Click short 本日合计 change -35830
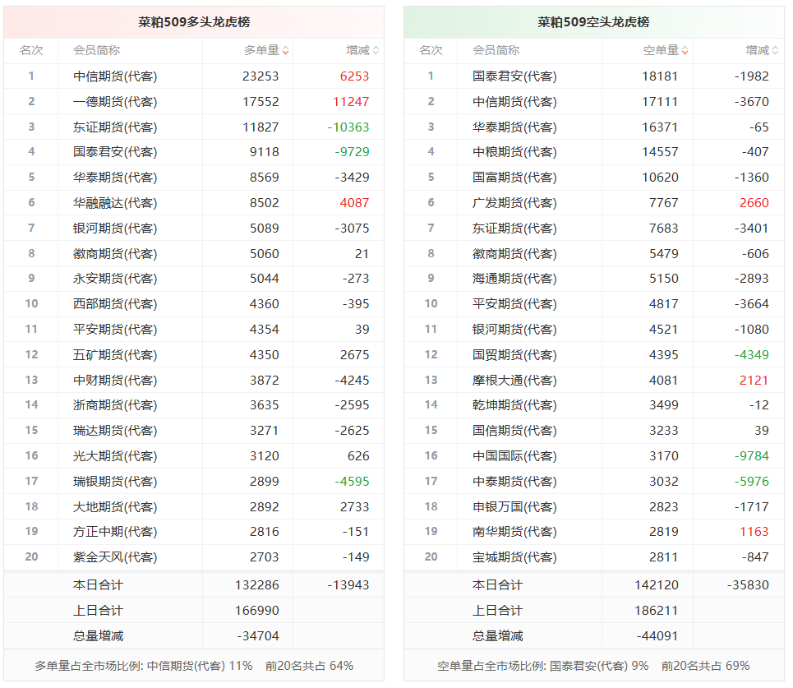793x688 pixels. click(x=748, y=585)
